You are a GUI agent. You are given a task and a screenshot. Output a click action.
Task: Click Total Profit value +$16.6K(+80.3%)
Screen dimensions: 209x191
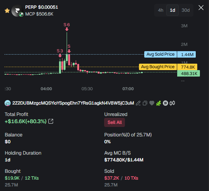(26, 121)
